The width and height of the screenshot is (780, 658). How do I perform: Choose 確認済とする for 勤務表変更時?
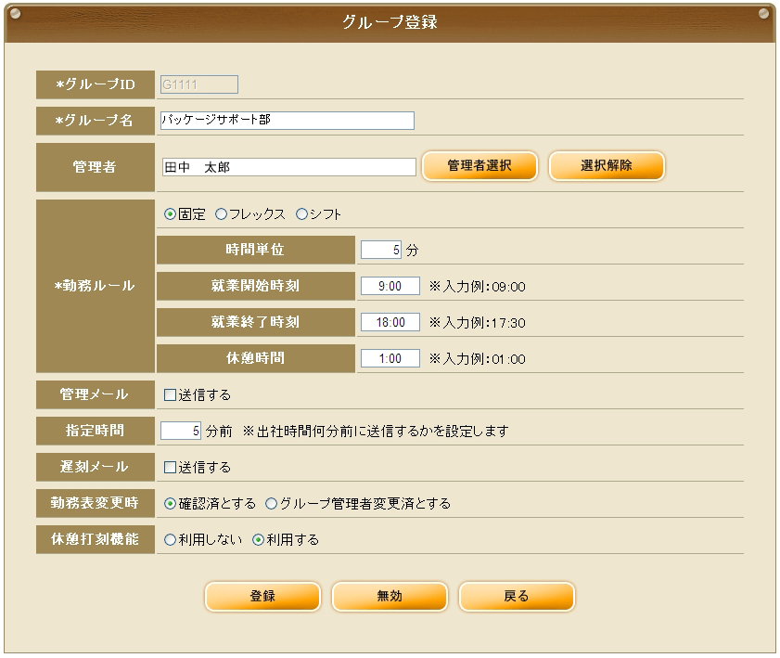pyautogui.click(x=170, y=504)
